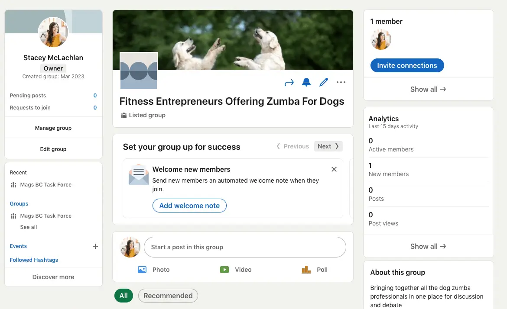Dismiss the Welcome new members card
The height and width of the screenshot is (309, 507).
coord(334,169)
